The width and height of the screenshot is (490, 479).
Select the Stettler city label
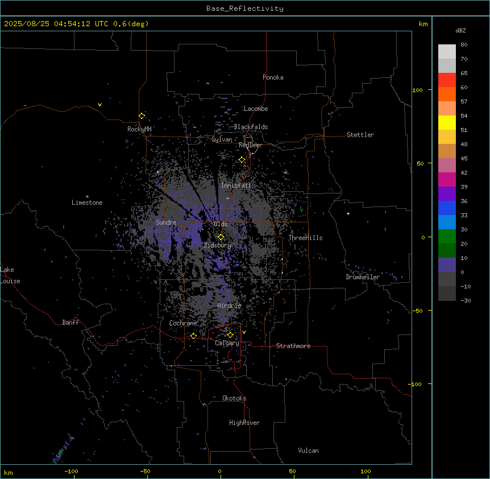click(360, 135)
